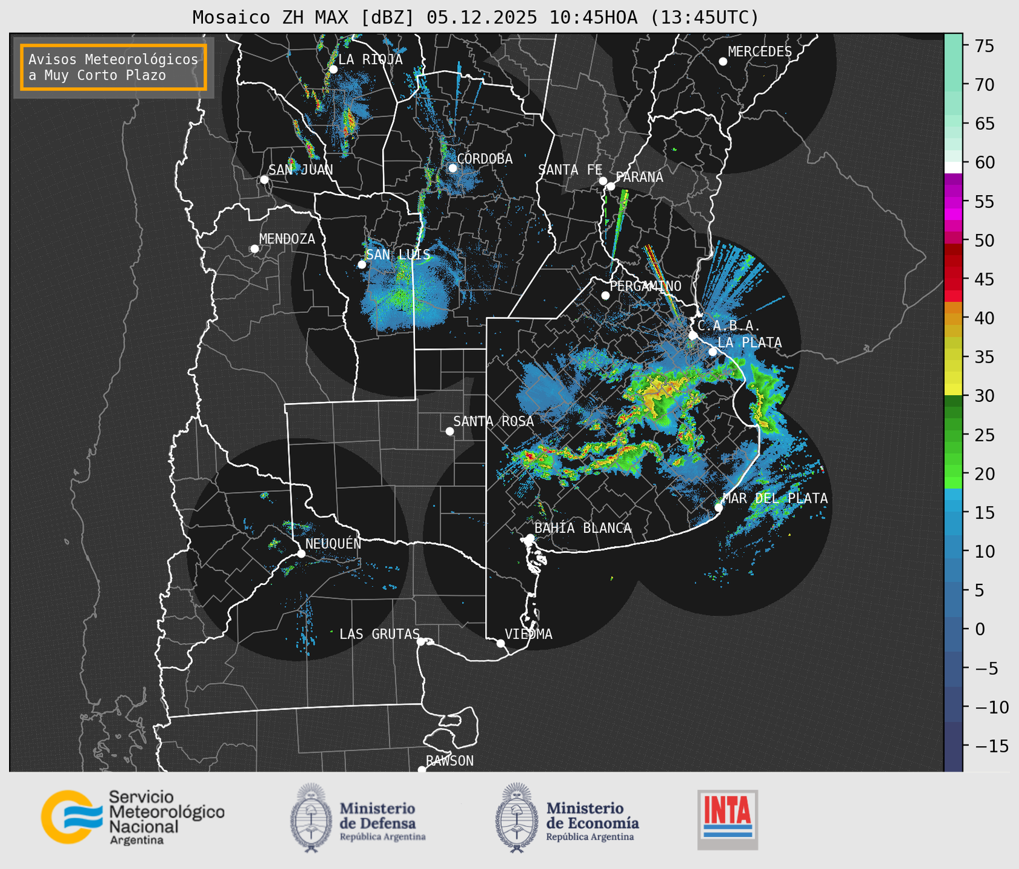Screen dimensions: 1019x869
Task: Select the VIEDMA city label
Action: click(529, 634)
